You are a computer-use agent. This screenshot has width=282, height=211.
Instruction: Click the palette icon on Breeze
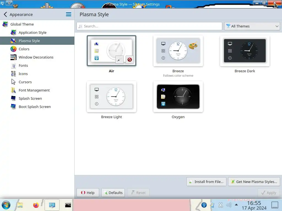(x=193, y=46)
